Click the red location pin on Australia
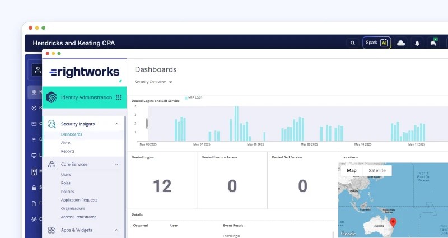This screenshot has height=238, width=448. tap(393, 222)
